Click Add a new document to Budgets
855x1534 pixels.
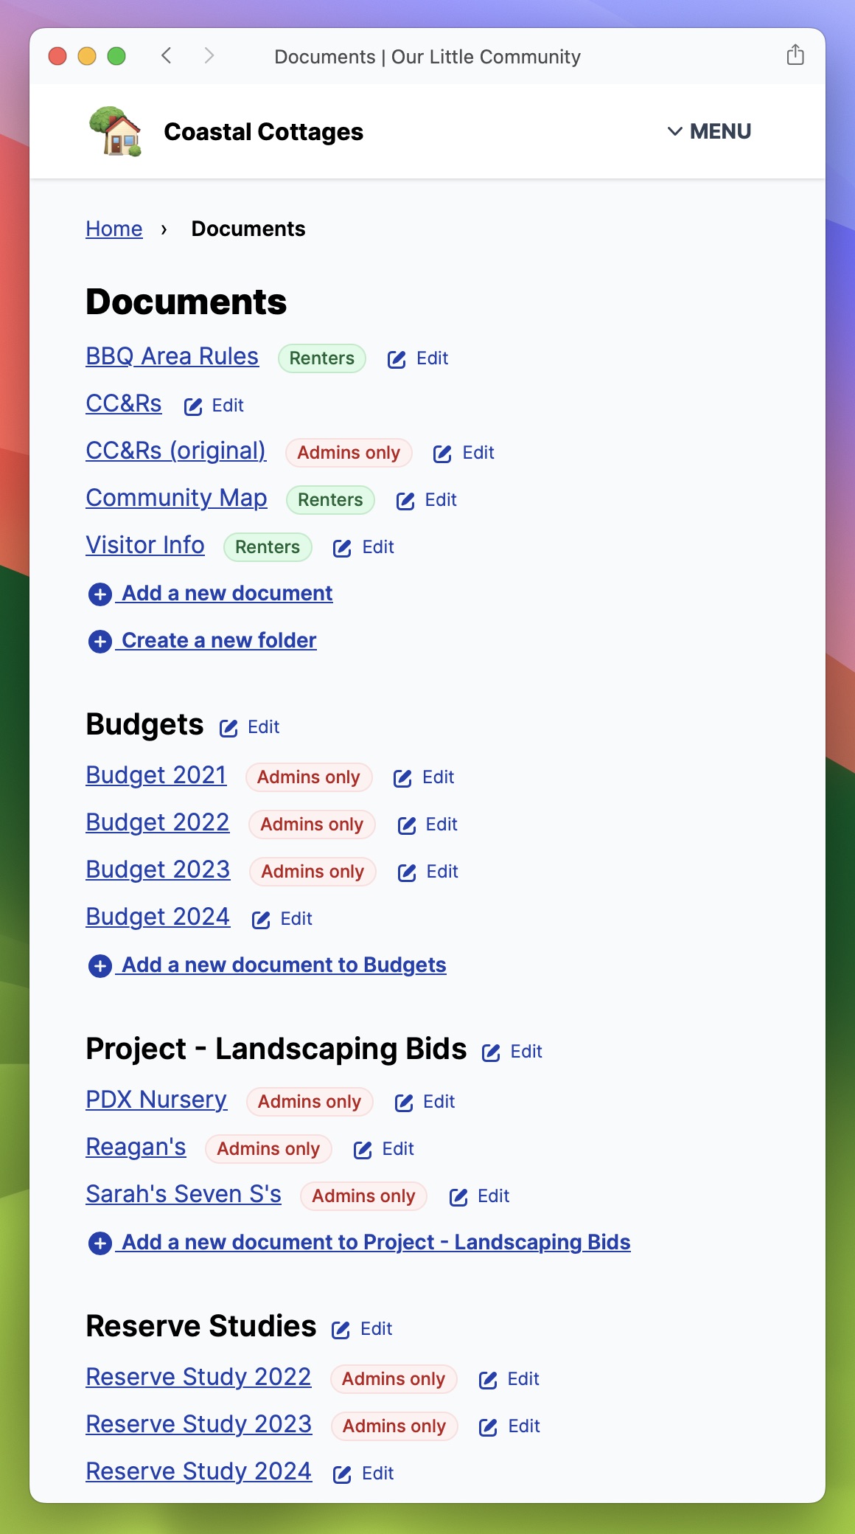[283, 965]
